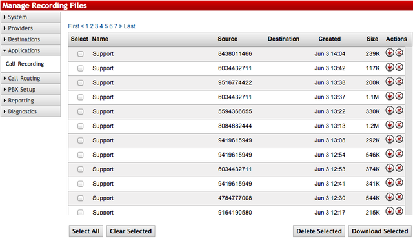The height and width of the screenshot is (241, 413).
Task: Expand the Call Routing section
Action: [x=30, y=78]
